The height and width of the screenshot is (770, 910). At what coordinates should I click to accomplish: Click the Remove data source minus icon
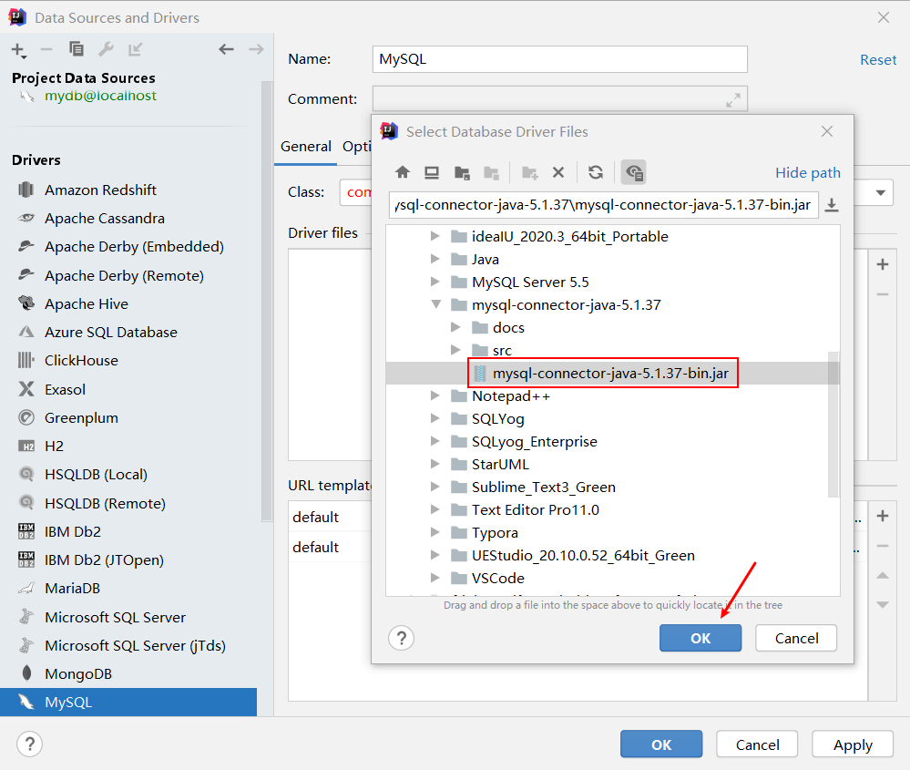pyautogui.click(x=46, y=50)
